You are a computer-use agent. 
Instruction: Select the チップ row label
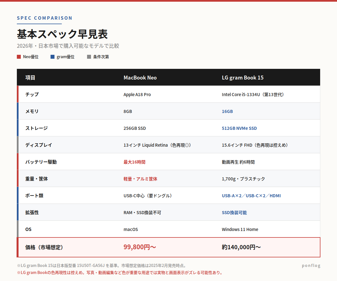click(x=32, y=94)
